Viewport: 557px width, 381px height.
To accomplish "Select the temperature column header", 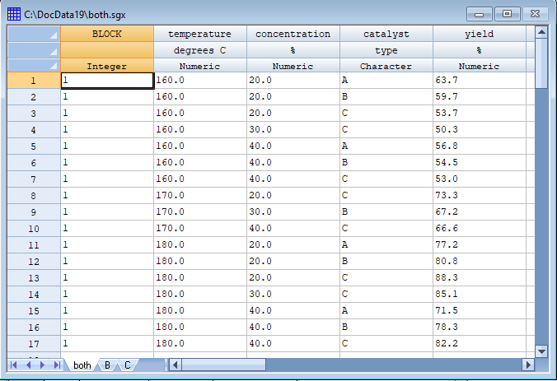I will 199,34.
